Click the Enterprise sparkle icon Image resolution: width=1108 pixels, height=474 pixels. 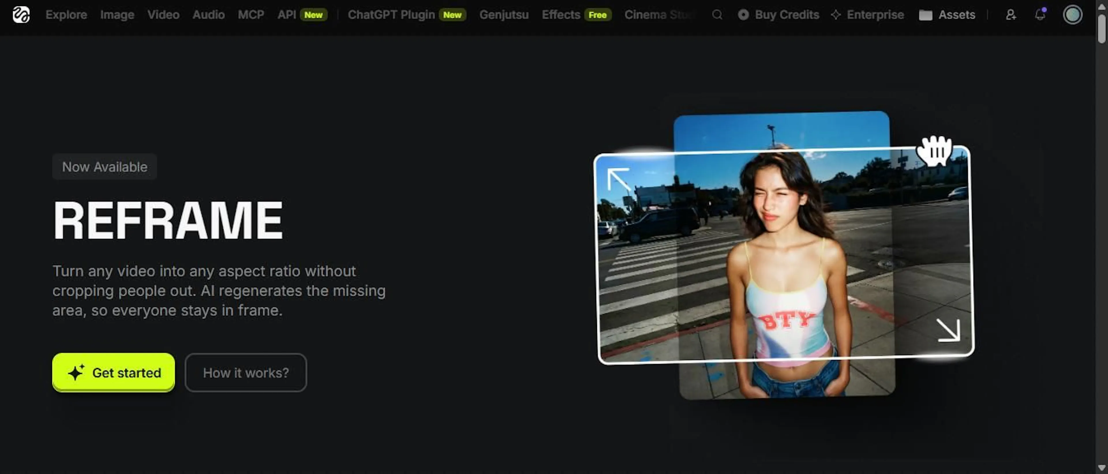[835, 15]
